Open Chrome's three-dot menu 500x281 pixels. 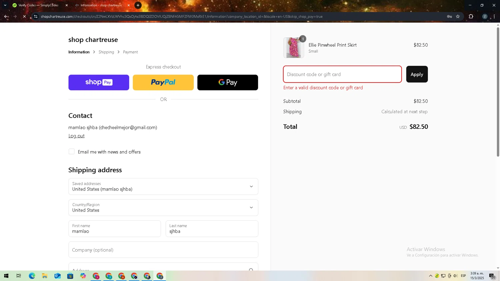click(x=494, y=16)
